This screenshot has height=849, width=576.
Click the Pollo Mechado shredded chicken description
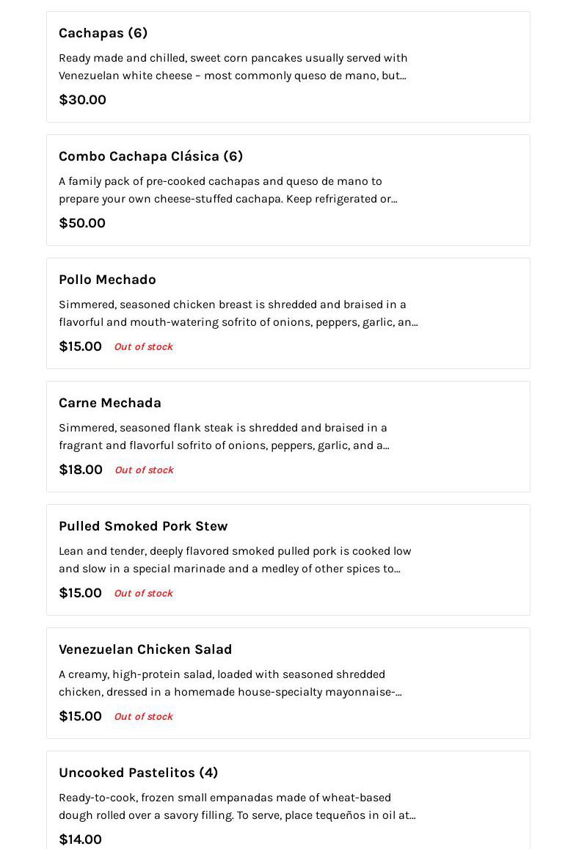pyautogui.click(x=238, y=313)
